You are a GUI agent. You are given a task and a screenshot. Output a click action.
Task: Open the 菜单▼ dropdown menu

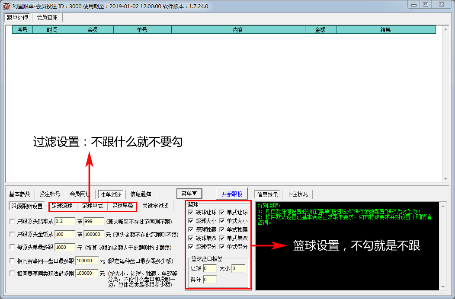189,194
